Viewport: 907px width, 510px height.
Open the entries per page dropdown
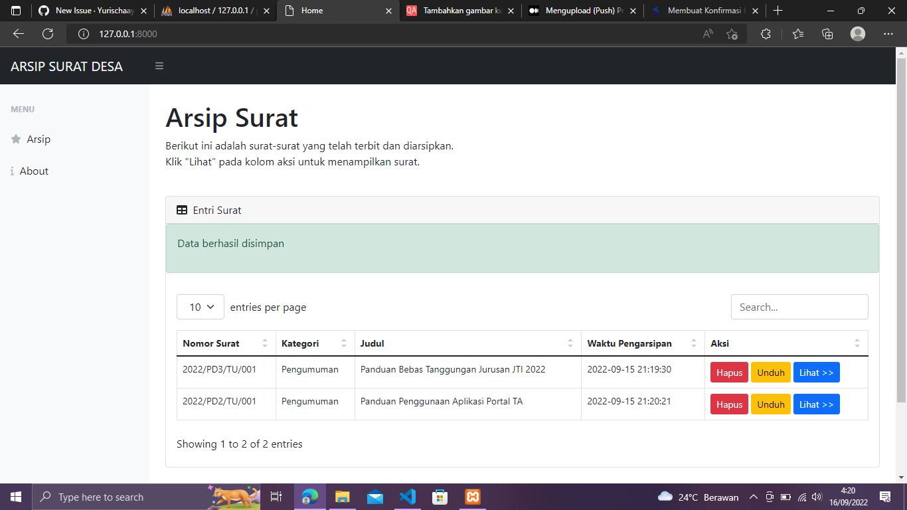point(200,307)
